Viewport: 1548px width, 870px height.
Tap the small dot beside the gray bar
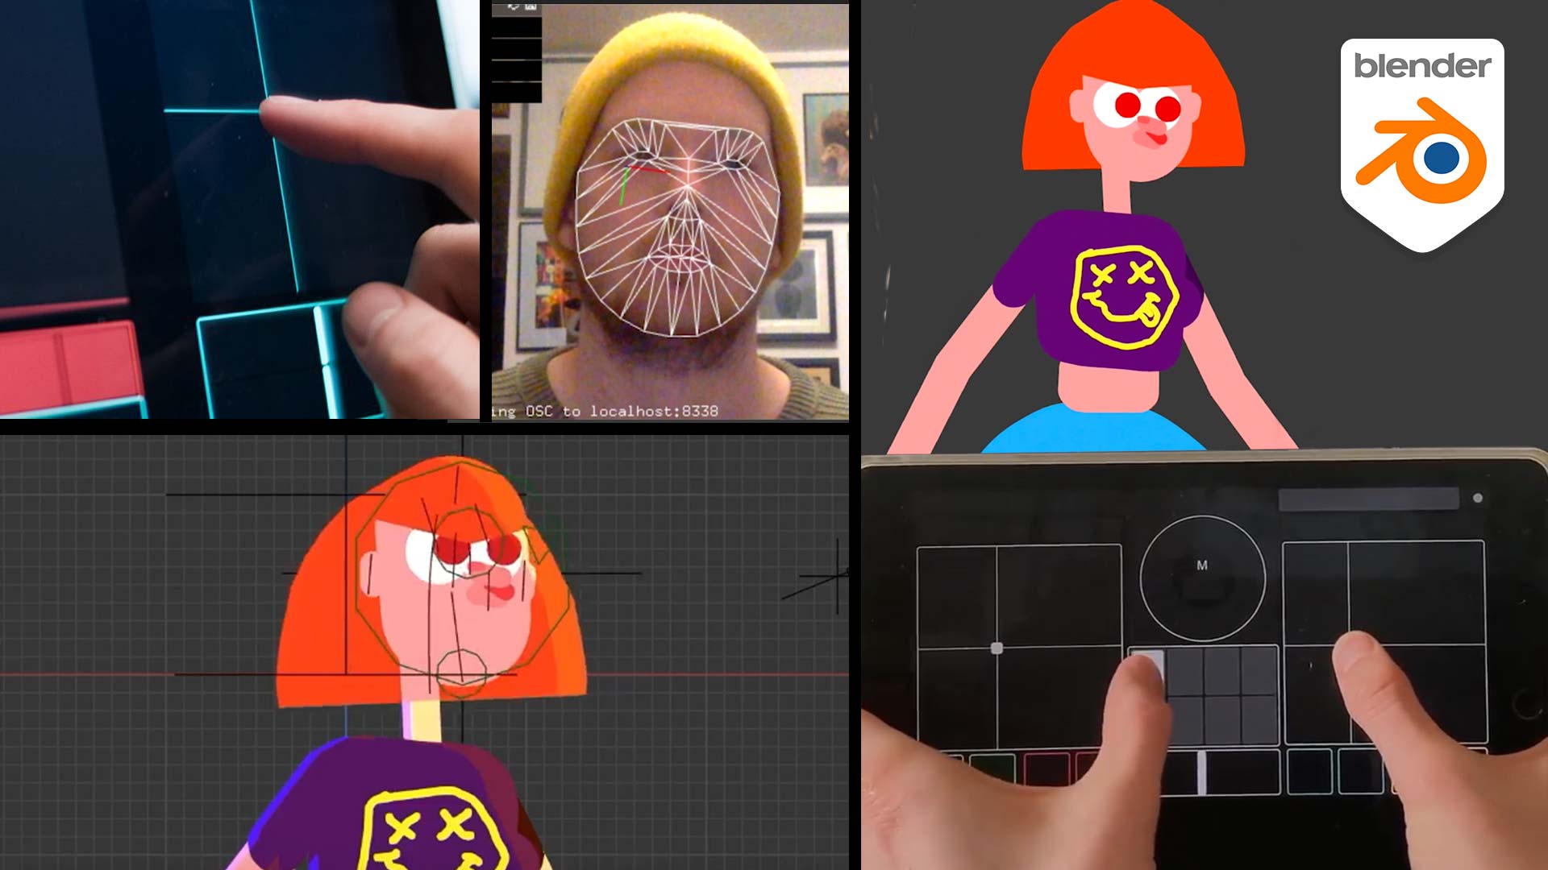click(1478, 498)
